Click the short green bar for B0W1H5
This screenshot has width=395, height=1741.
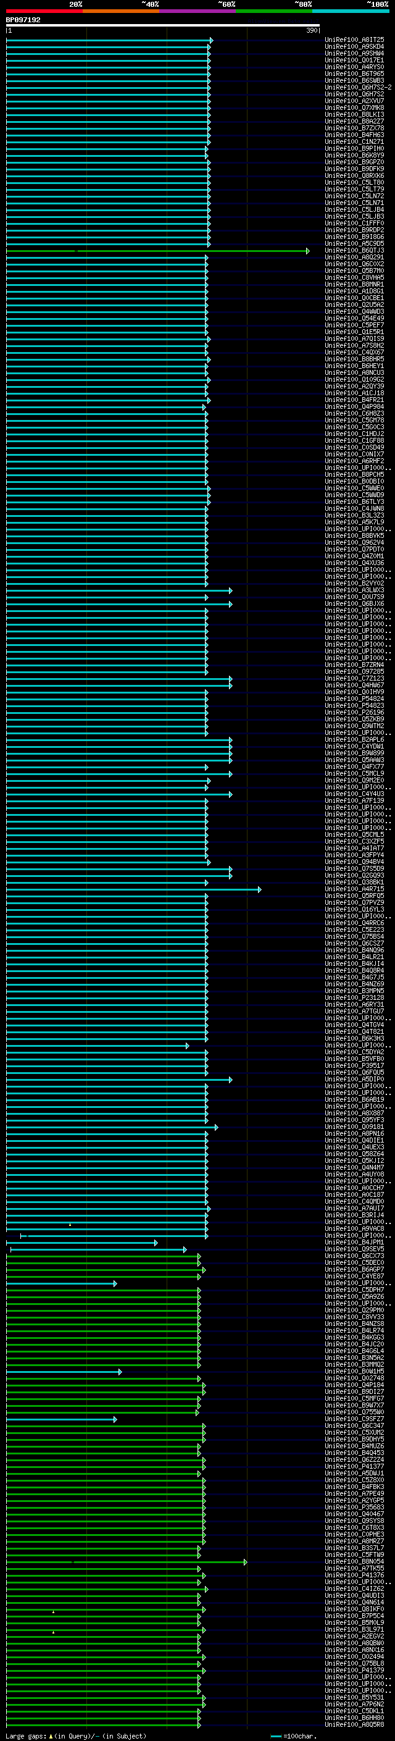64,1371
